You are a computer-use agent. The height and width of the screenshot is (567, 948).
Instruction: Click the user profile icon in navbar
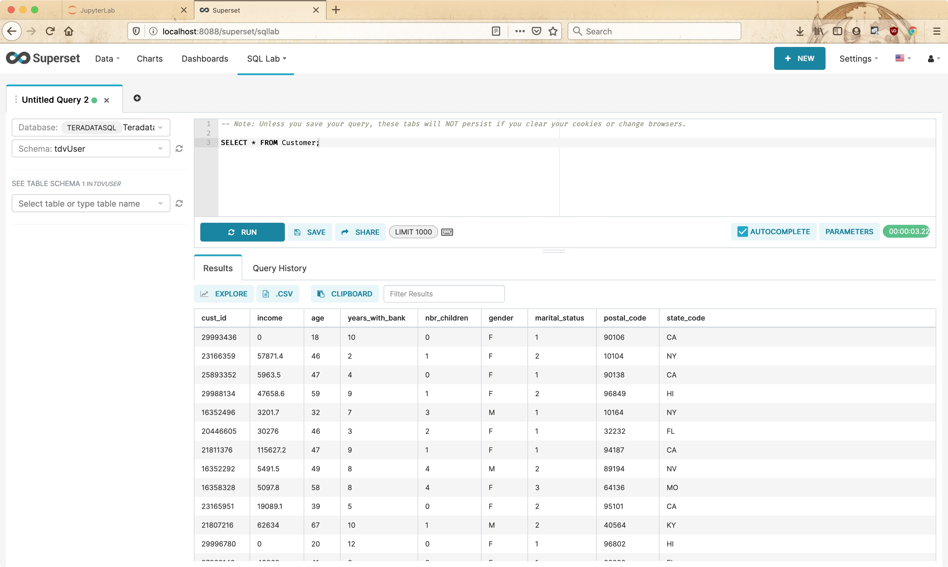(931, 58)
